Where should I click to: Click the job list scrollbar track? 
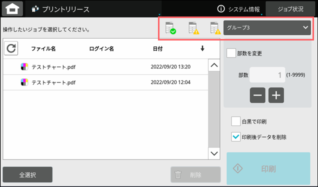pyautogui.click(x=214, y=109)
